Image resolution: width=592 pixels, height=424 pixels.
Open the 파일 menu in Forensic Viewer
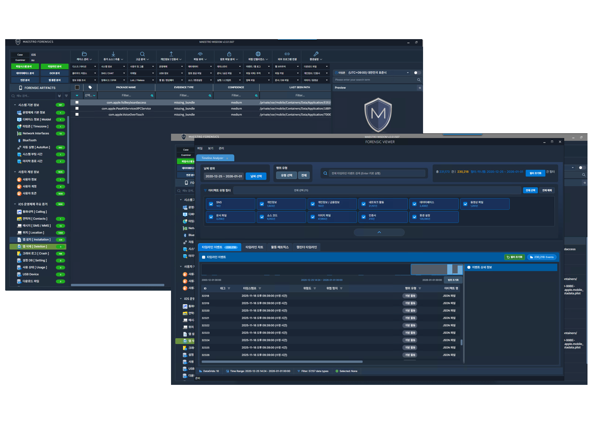(x=200, y=148)
